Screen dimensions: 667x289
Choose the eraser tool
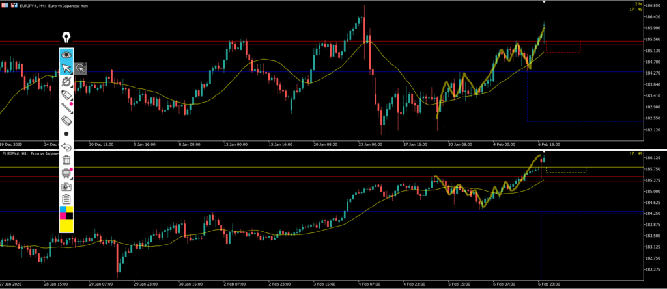click(x=66, y=121)
